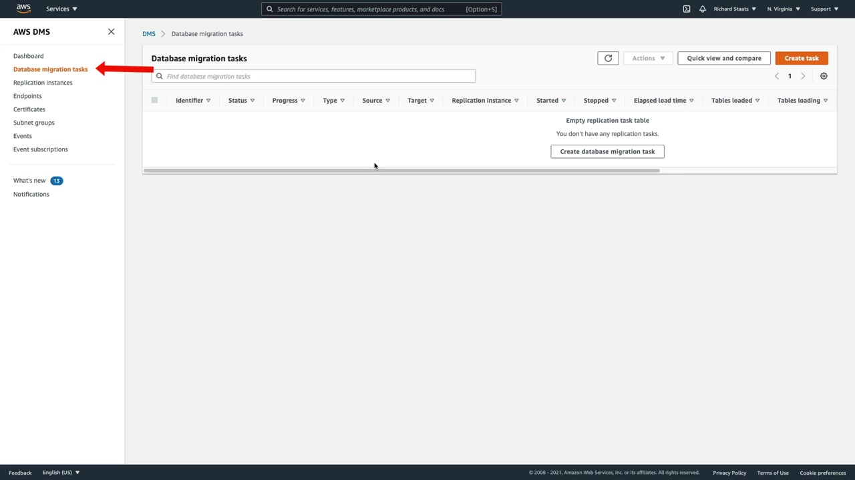855x480 pixels.
Task: Sort by Tables loading column arrow
Action: click(x=826, y=101)
